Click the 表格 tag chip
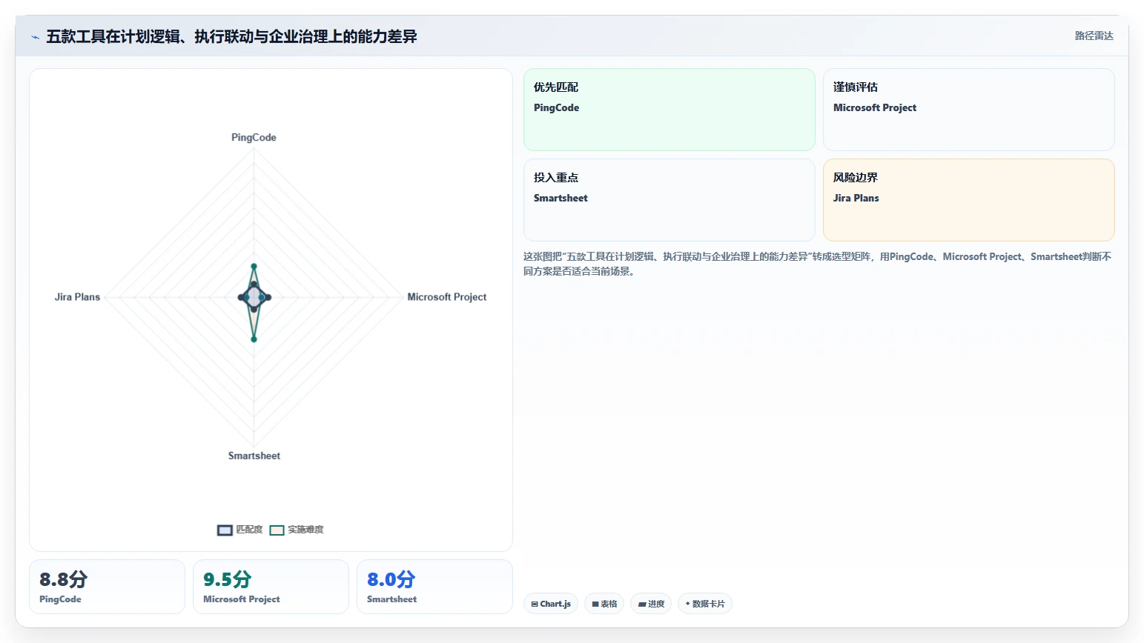The image size is (1144, 643). click(604, 604)
